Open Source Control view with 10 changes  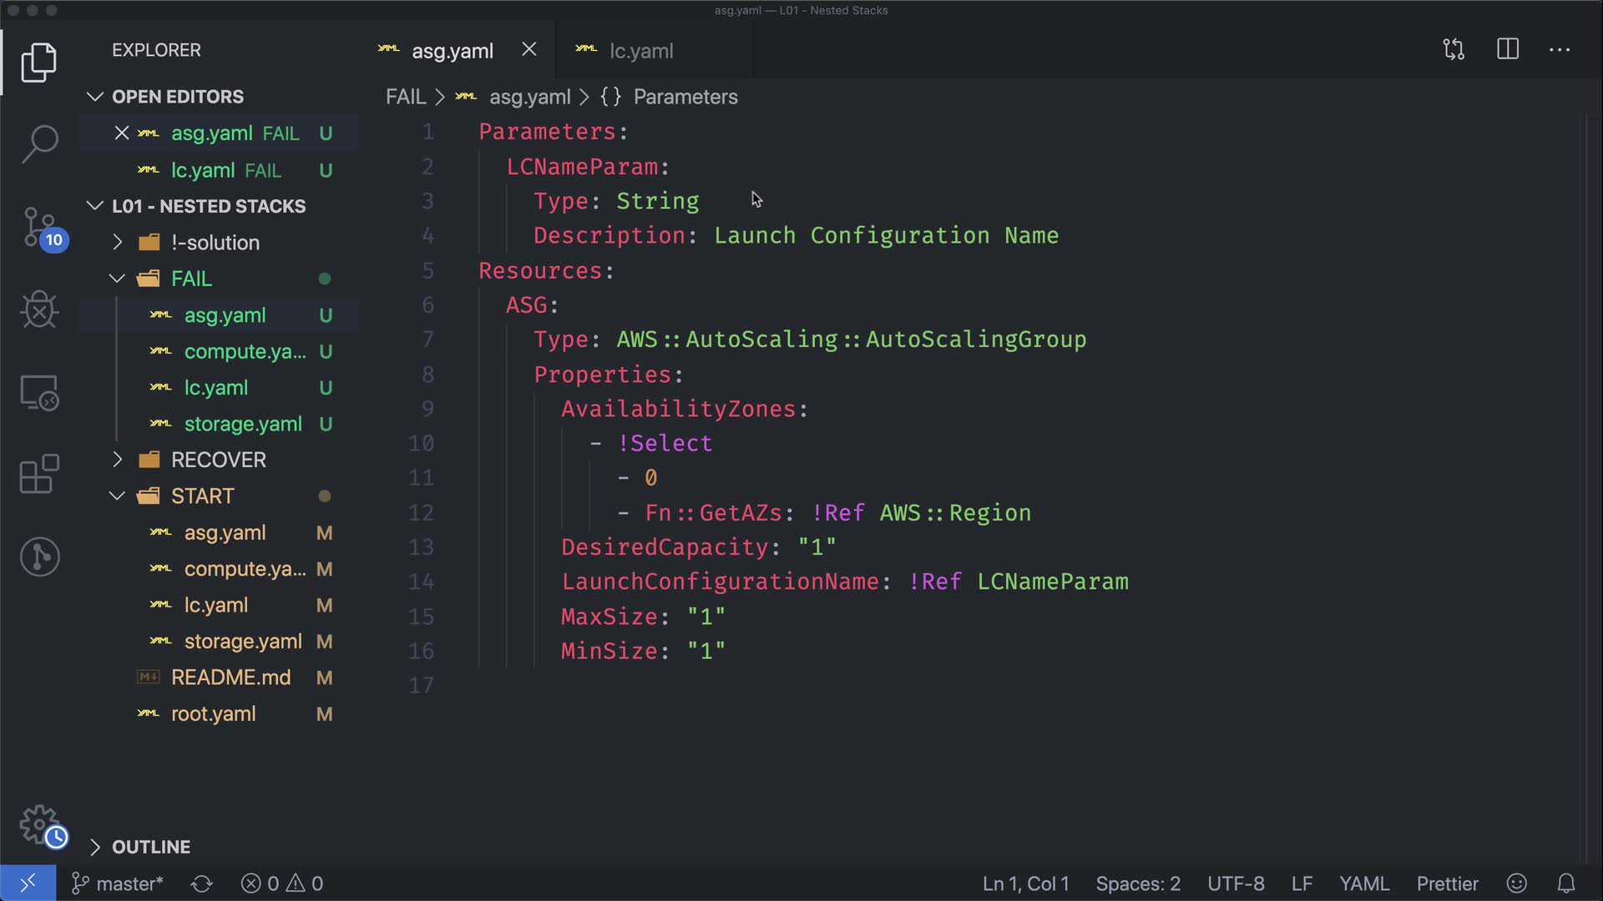(x=39, y=227)
